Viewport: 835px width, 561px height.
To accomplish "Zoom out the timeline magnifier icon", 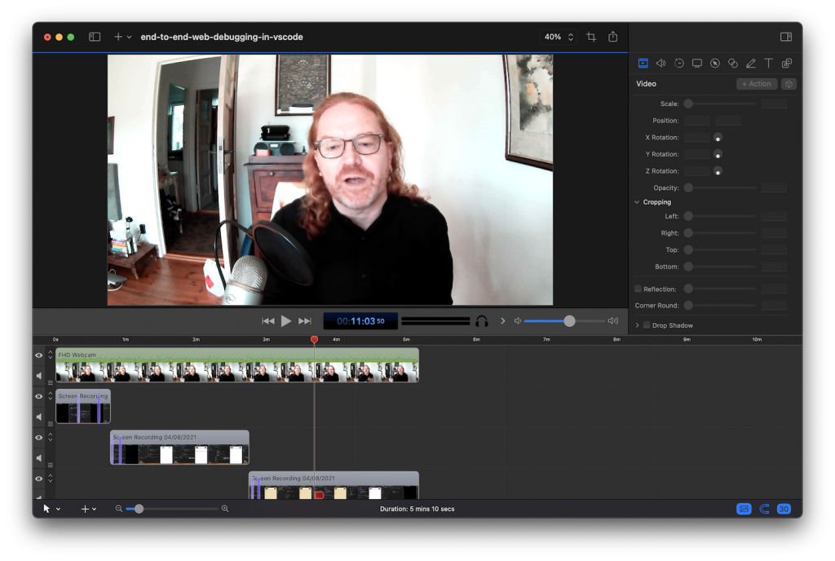I will pyautogui.click(x=119, y=509).
